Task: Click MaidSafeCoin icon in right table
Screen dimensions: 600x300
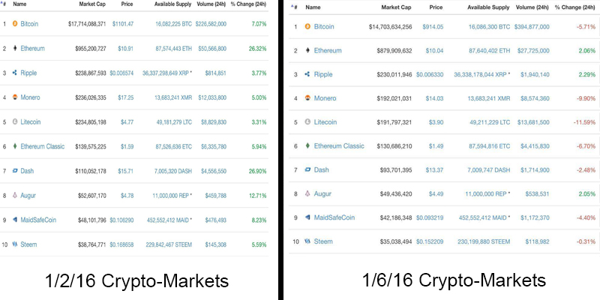Action: coord(307,217)
